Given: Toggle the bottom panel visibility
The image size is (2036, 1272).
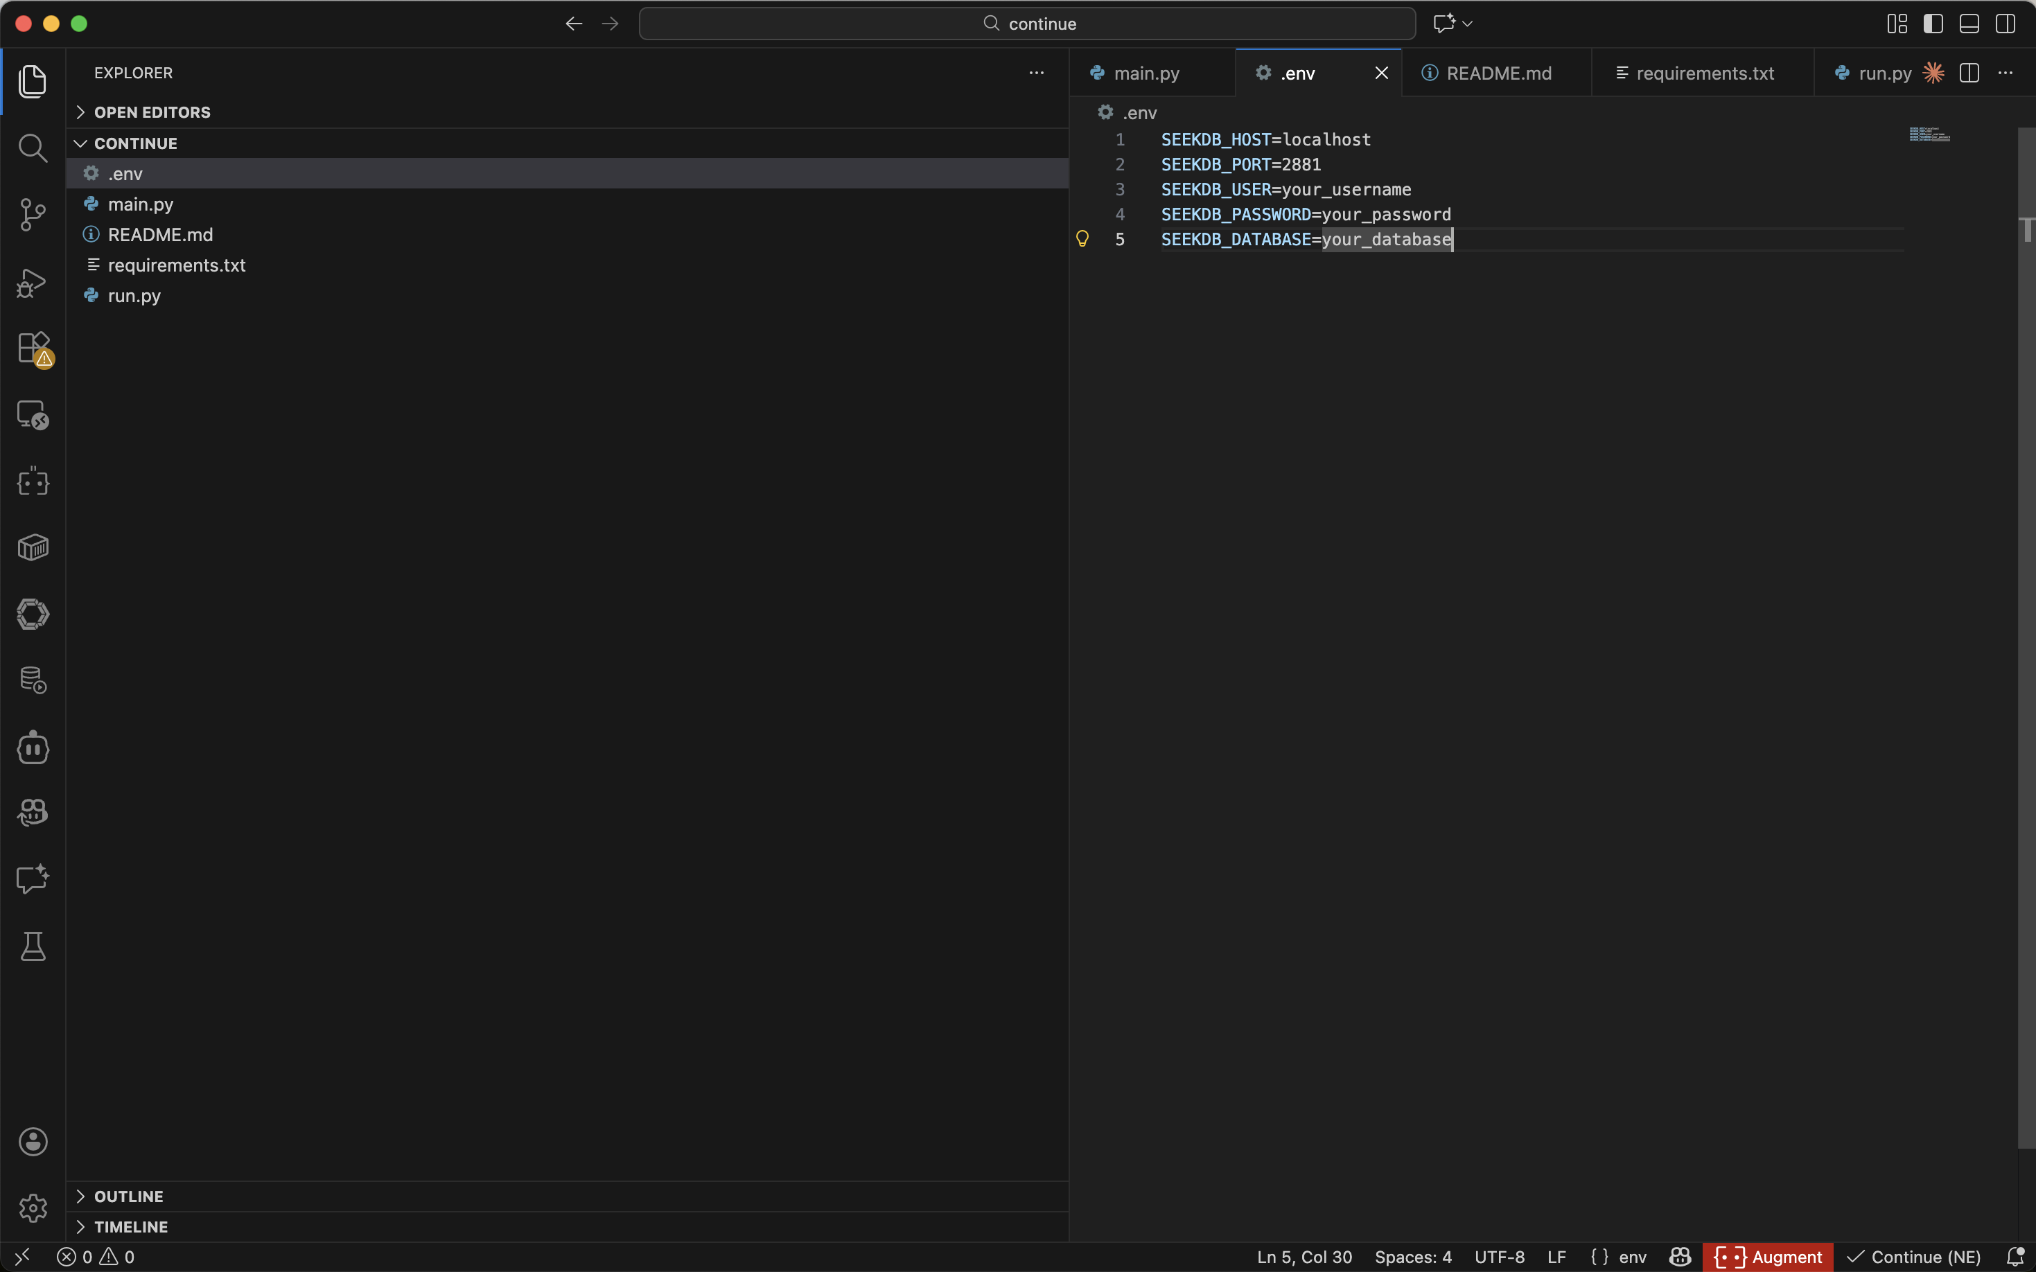Looking at the screenshot, I should 1969,24.
